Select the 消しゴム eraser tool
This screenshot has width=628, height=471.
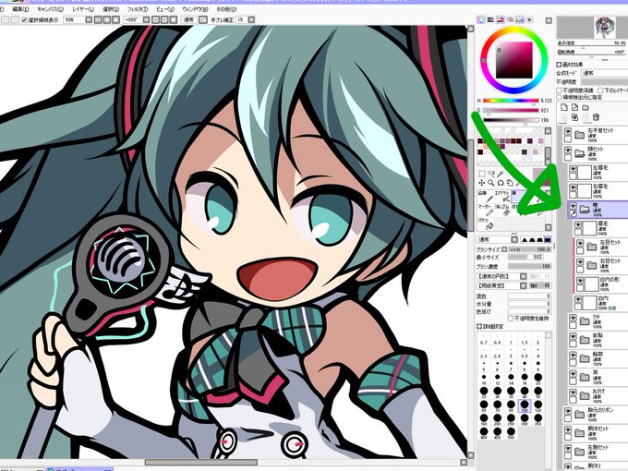point(502,211)
